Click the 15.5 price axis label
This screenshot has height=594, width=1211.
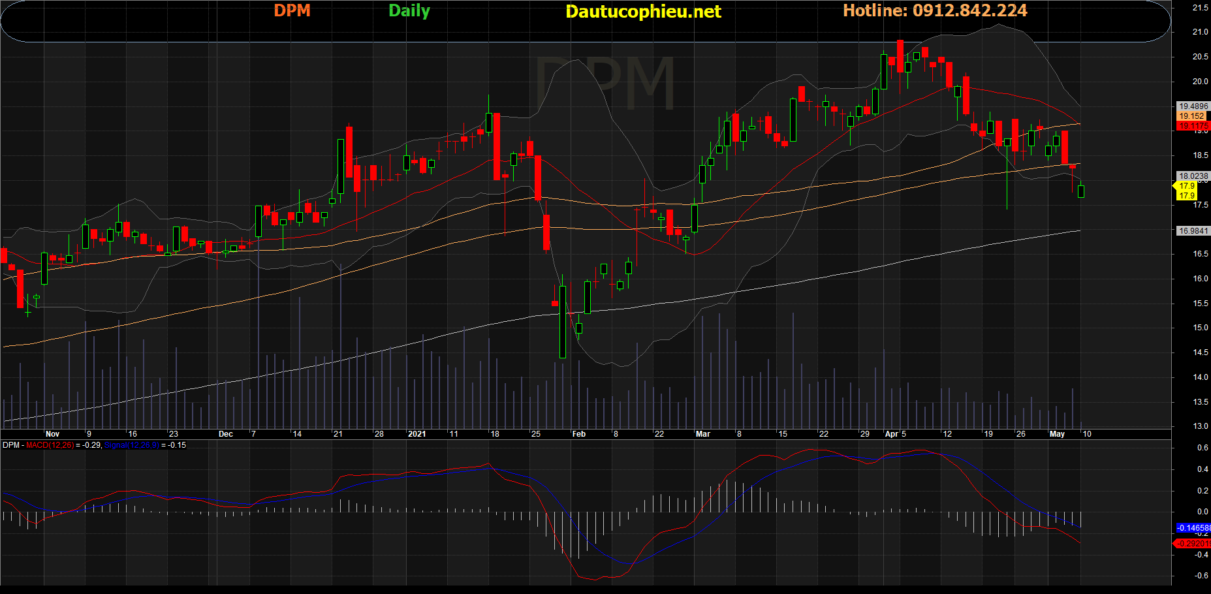click(1200, 304)
